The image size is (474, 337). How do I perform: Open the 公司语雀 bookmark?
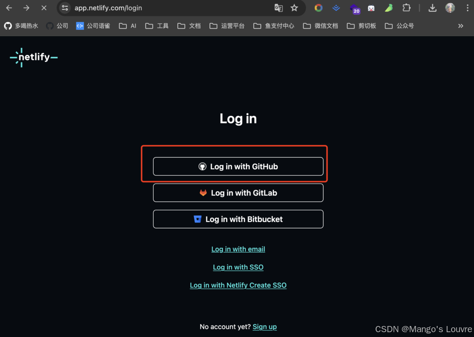tap(93, 26)
